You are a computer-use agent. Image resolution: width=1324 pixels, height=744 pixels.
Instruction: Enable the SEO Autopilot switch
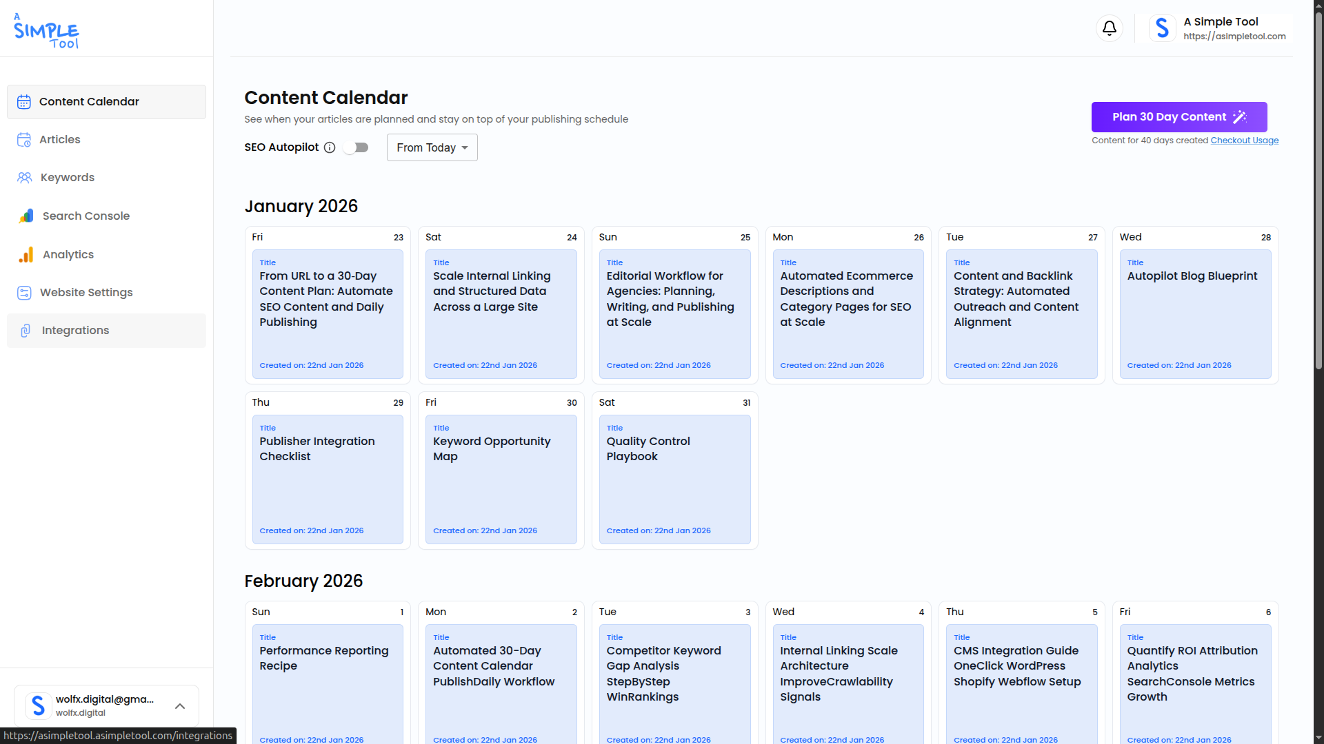coord(356,147)
